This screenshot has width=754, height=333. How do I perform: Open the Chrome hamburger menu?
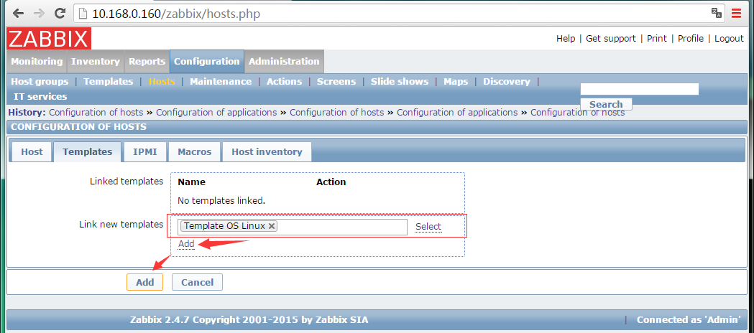tap(736, 14)
